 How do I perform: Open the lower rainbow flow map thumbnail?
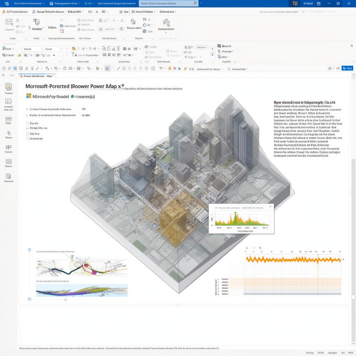click(82, 290)
